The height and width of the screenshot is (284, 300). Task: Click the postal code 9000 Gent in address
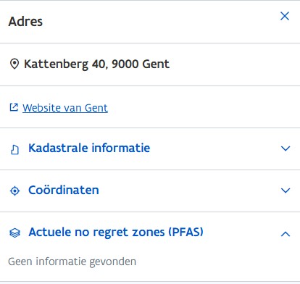pos(141,64)
